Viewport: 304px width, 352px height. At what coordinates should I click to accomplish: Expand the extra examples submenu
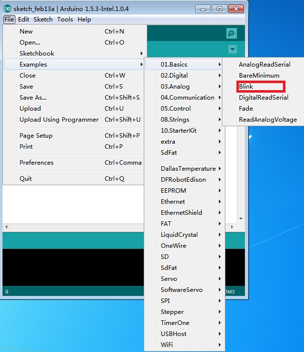pyautogui.click(x=184, y=141)
